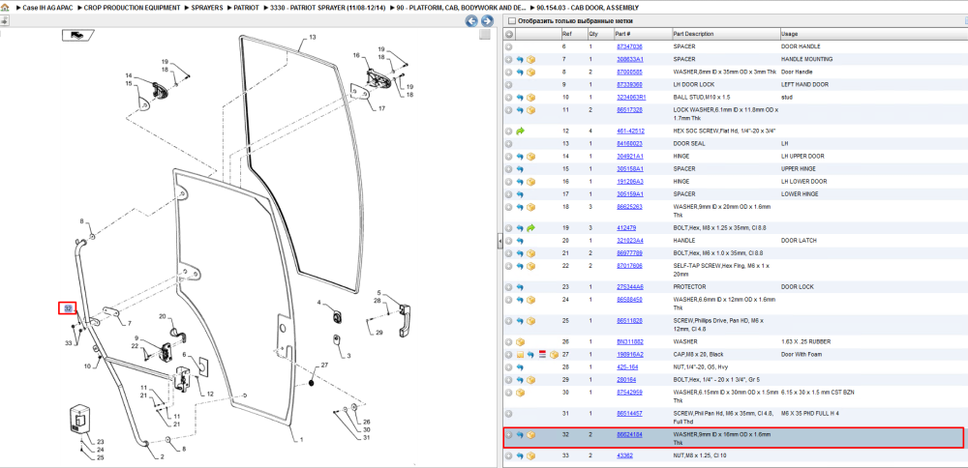Viewport: 968px width, 468px height.
Task: Click box icon on ref 26 WASHER row
Action: (x=520, y=341)
